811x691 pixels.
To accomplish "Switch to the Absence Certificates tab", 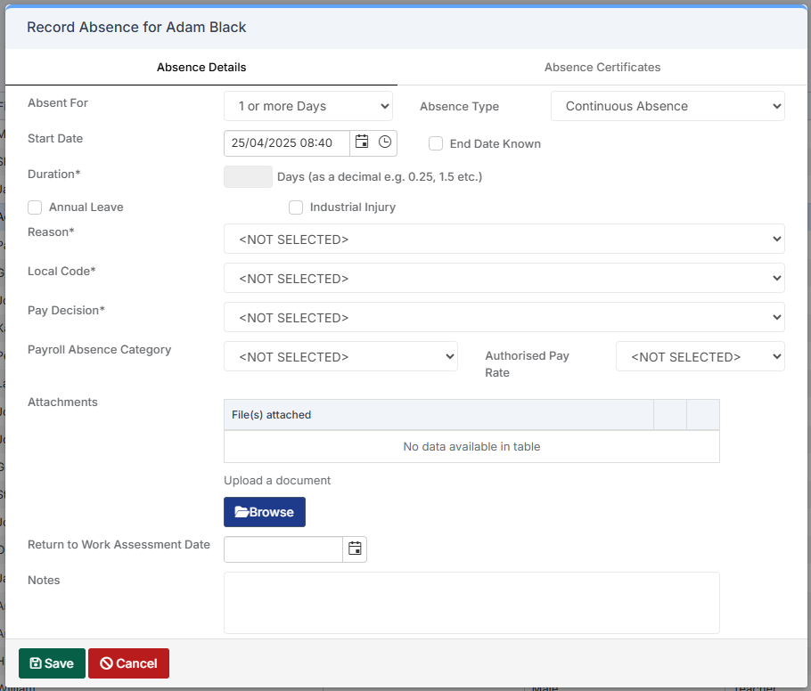I will pyautogui.click(x=602, y=67).
